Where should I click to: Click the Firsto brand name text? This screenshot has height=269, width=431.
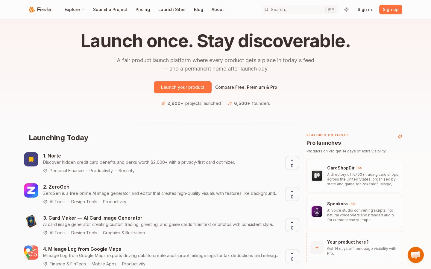tap(44, 10)
